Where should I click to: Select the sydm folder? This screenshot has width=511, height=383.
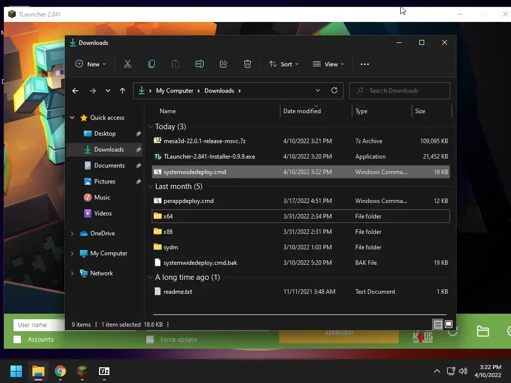(x=301, y=247)
